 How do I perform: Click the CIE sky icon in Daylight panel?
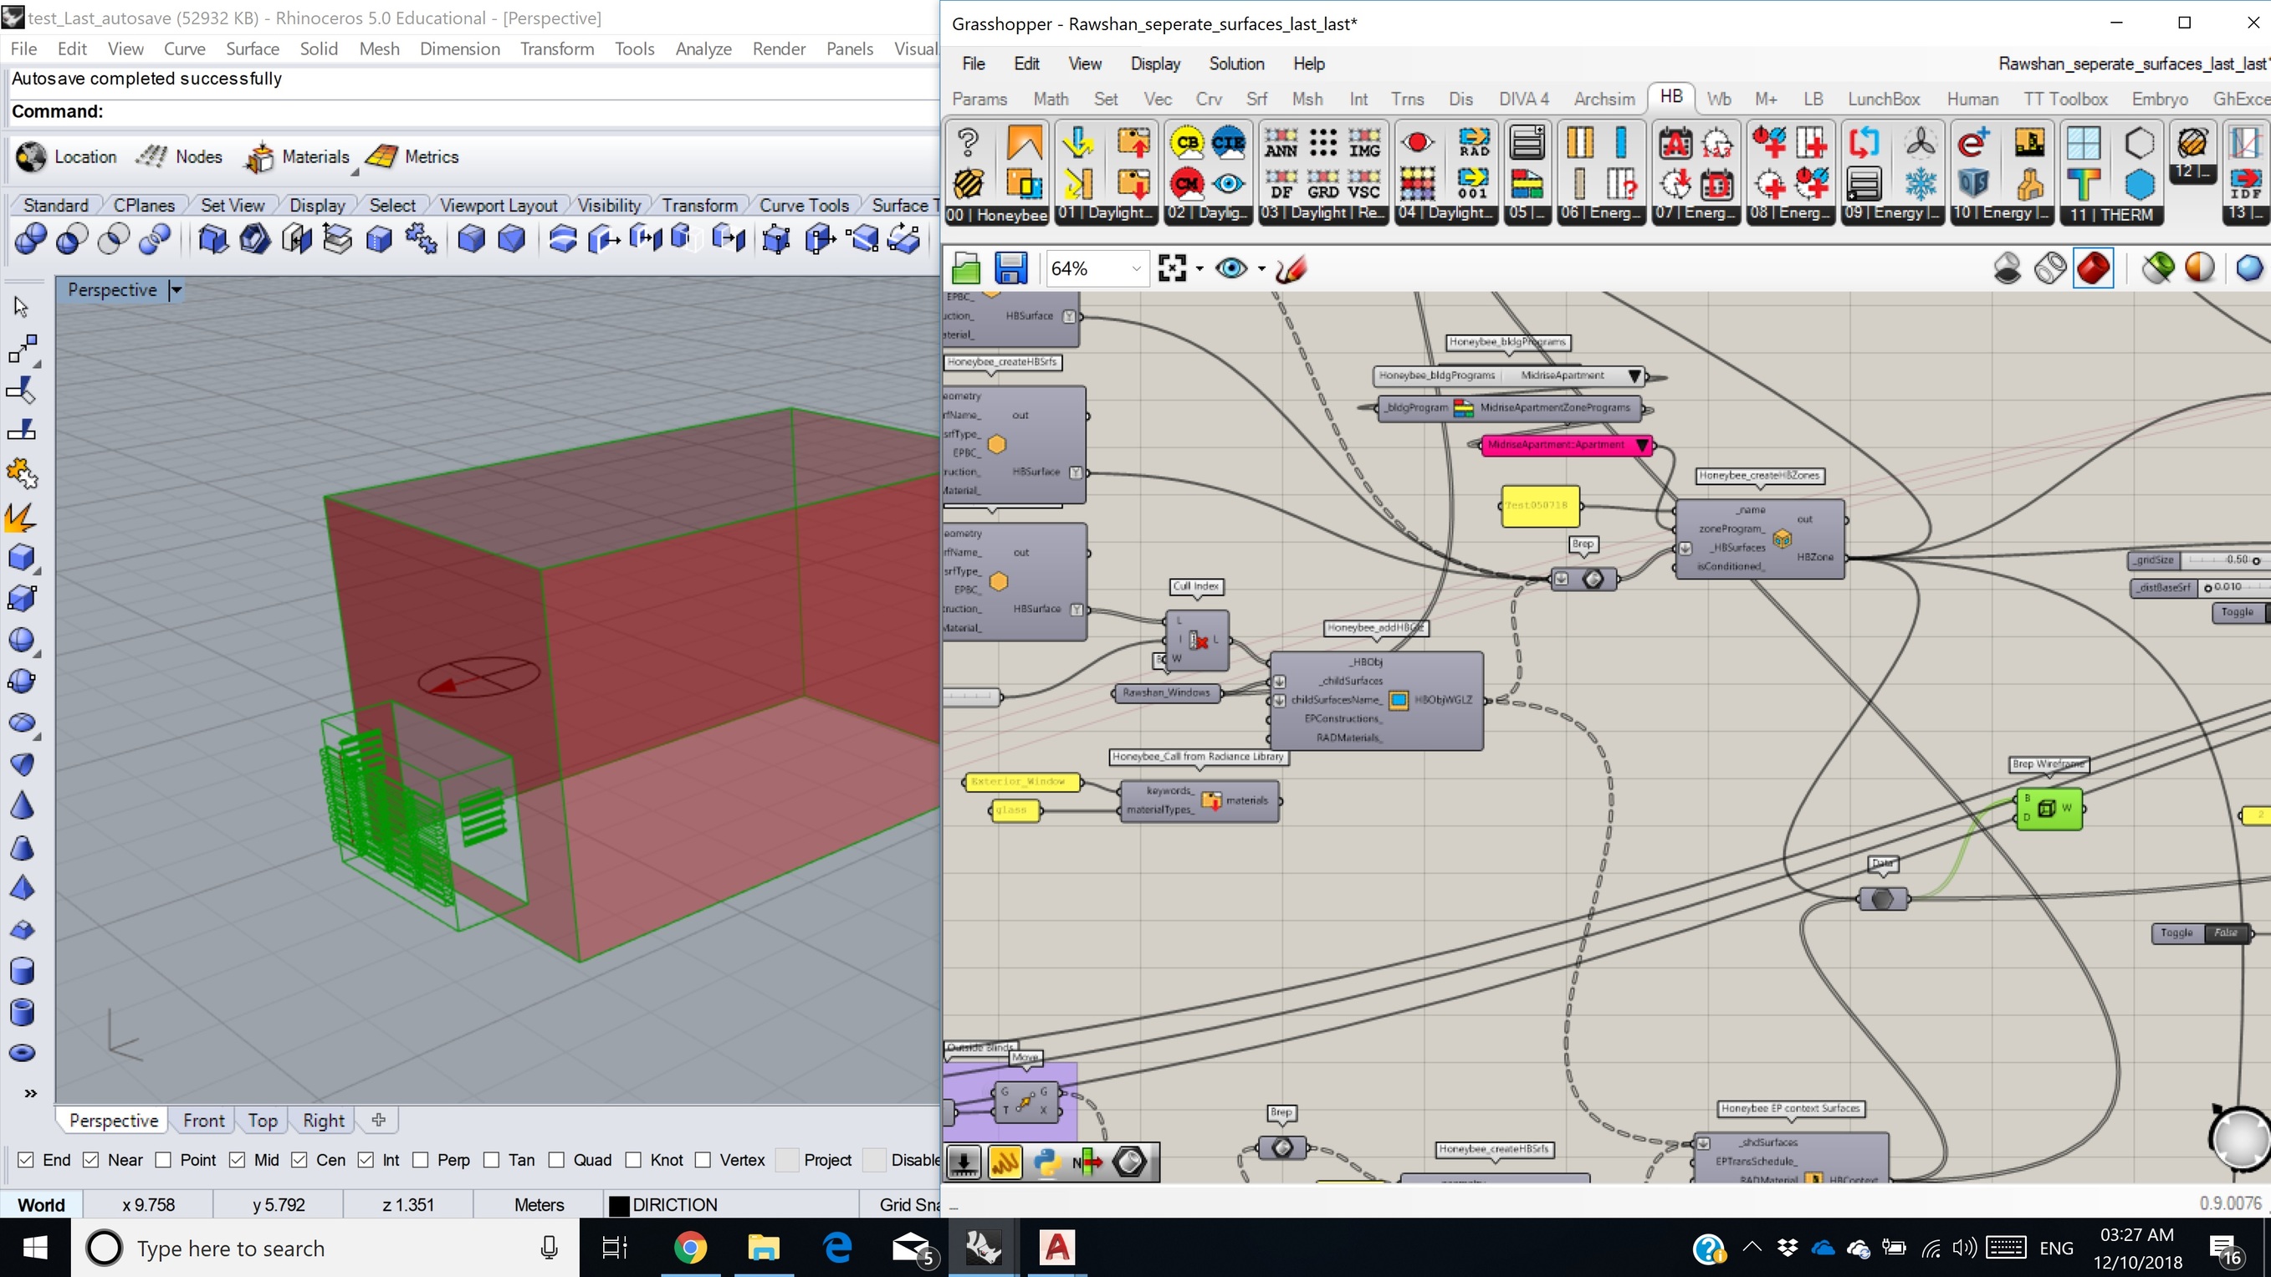(1228, 142)
